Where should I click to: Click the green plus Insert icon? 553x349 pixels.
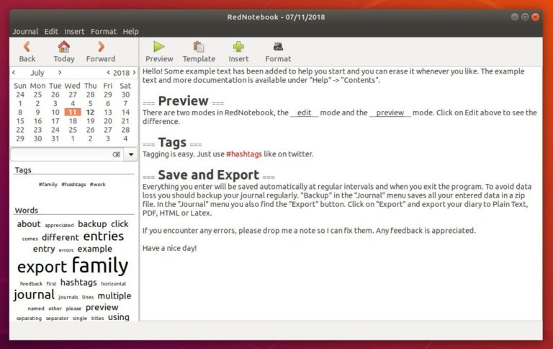coord(238,52)
